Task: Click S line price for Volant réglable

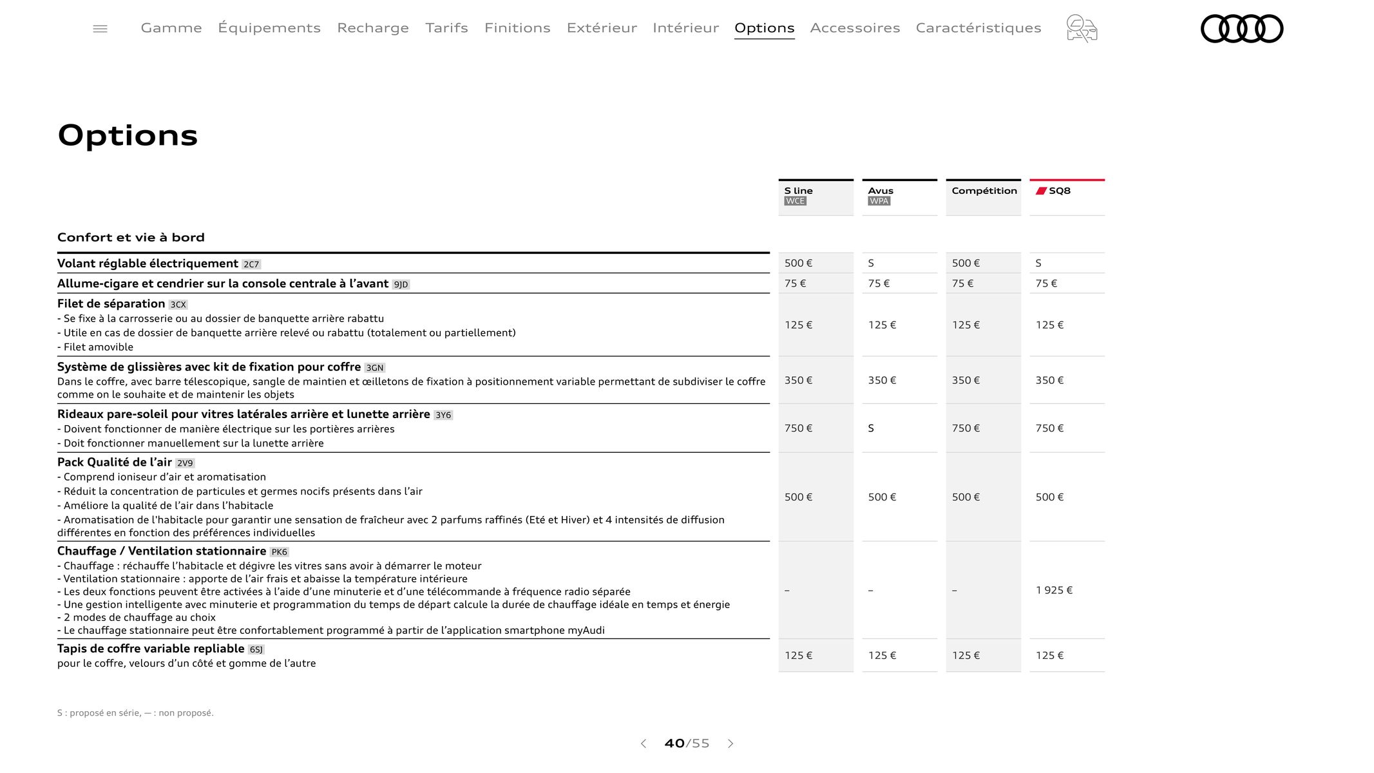Action: (x=798, y=263)
